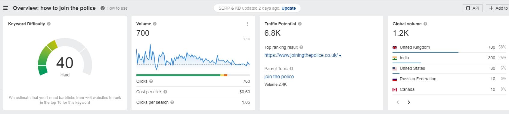Click Update to refresh SERP data
Image resolution: width=509 pixels, height=114 pixels.
289,8
